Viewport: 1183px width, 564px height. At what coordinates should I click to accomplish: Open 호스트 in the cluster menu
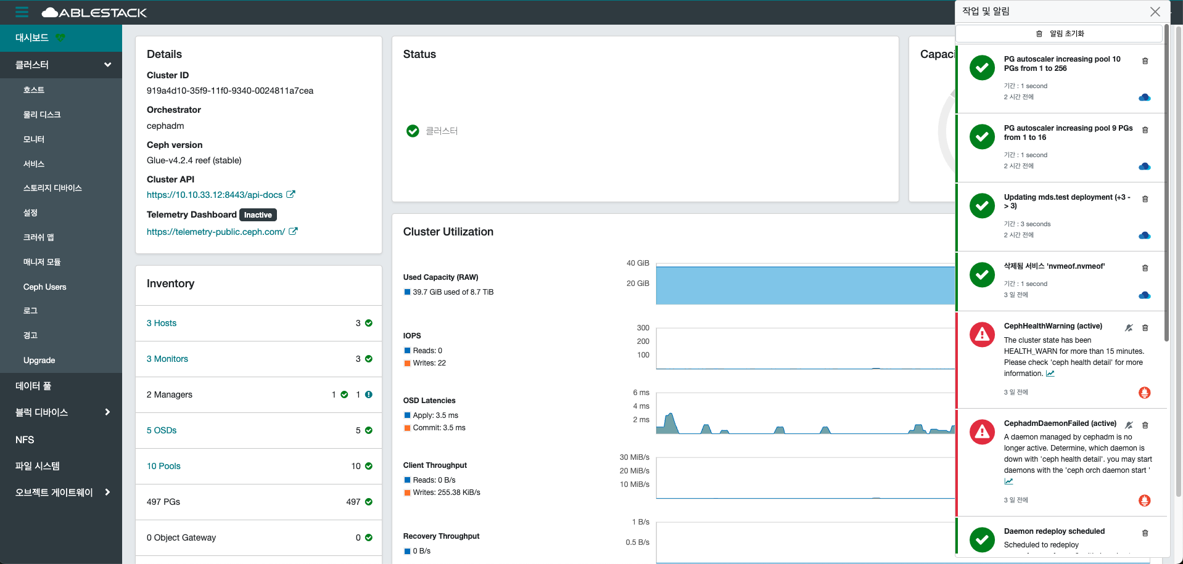pyautogui.click(x=34, y=90)
